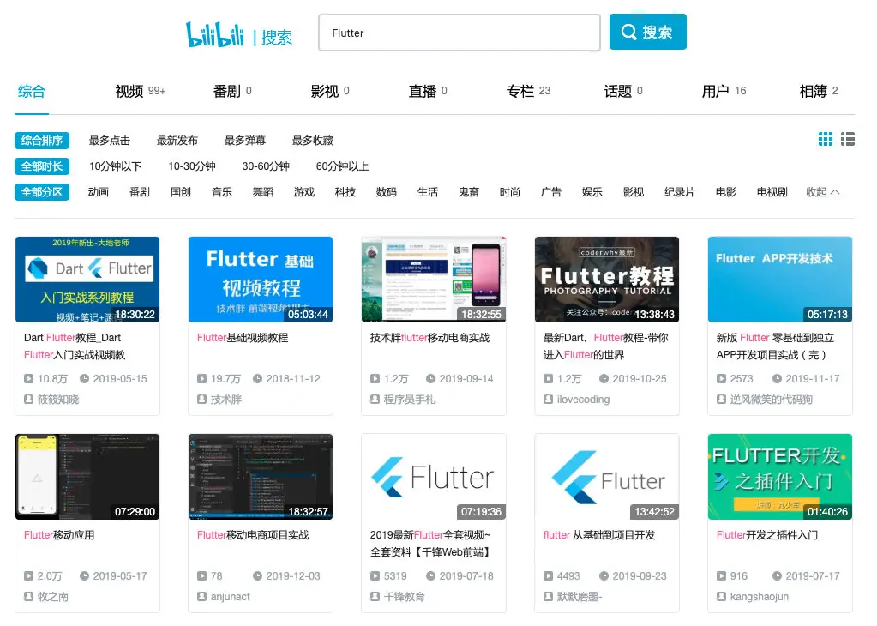The width and height of the screenshot is (877, 626).
Task: Open Flutter 基础视频教程 thumbnail
Action: coord(261,280)
